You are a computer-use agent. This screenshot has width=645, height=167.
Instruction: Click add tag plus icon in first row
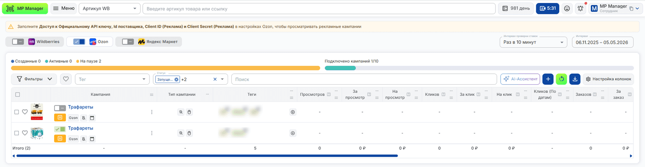[293, 112]
